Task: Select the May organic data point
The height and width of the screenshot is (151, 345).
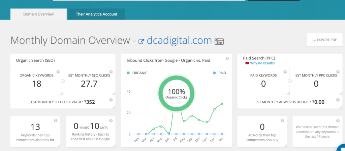Action: pyautogui.click(x=161, y=127)
